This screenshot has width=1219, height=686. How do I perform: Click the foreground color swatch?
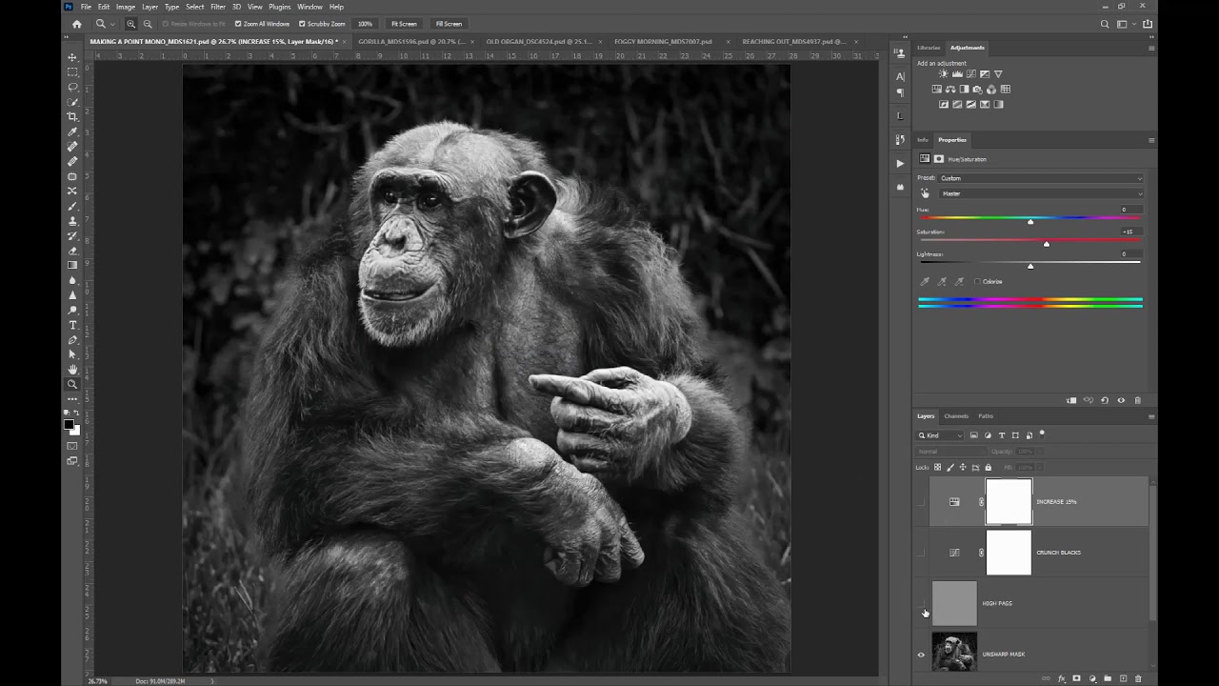pyautogui.click(x=69, y=425)
